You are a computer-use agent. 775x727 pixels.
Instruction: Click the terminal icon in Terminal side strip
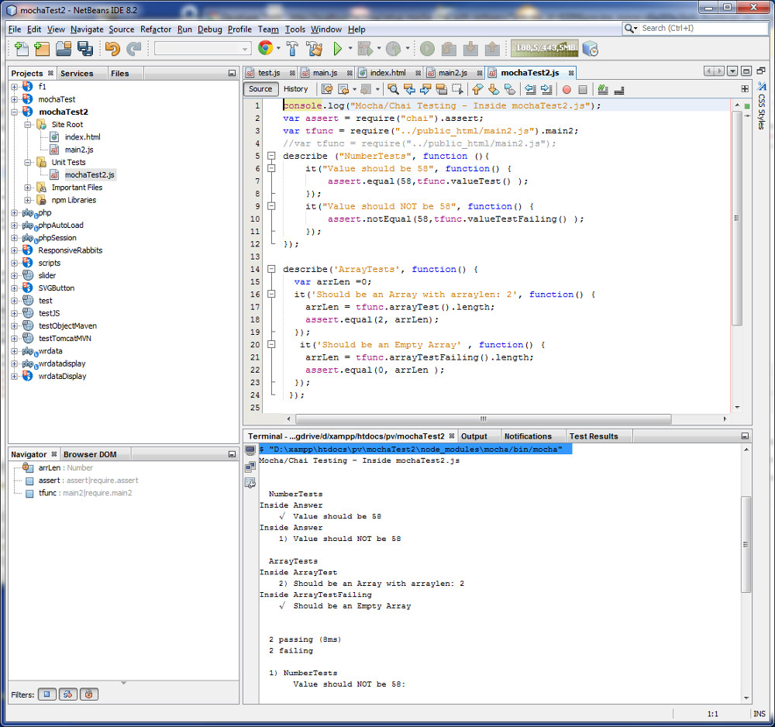pyautogui.click(x=250, y=450)
